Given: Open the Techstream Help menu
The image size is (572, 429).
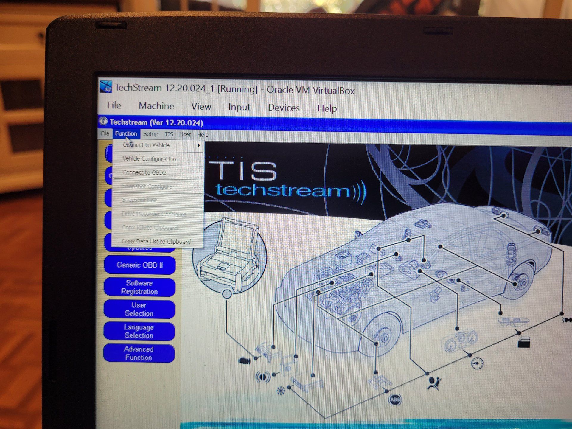Looking at the screenshot, I should [x=203, y=135].
